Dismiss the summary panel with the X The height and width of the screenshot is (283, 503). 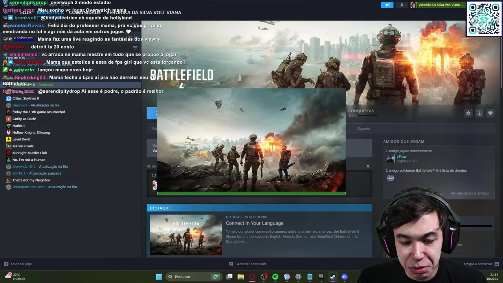pyautogui.click(x=368, y=166)
